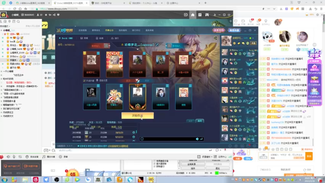This screenshot has height=183, width=325.
Task: Toggle the 获取窗口 checkbox in the capture window
Action: [x=154, y=166]
